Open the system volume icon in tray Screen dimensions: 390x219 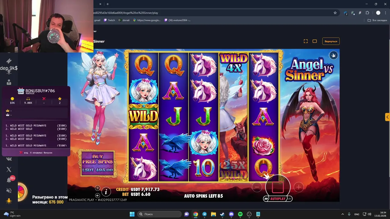tap(369, 214)
